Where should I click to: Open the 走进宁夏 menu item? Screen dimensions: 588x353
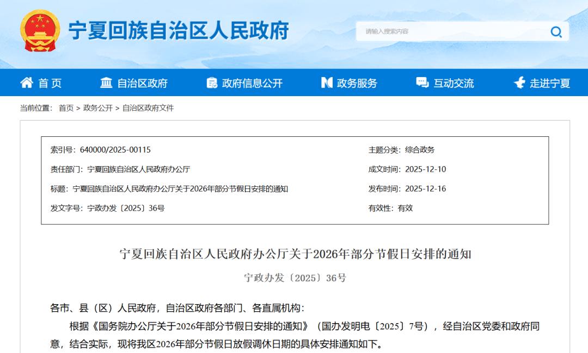click(550, 83)
